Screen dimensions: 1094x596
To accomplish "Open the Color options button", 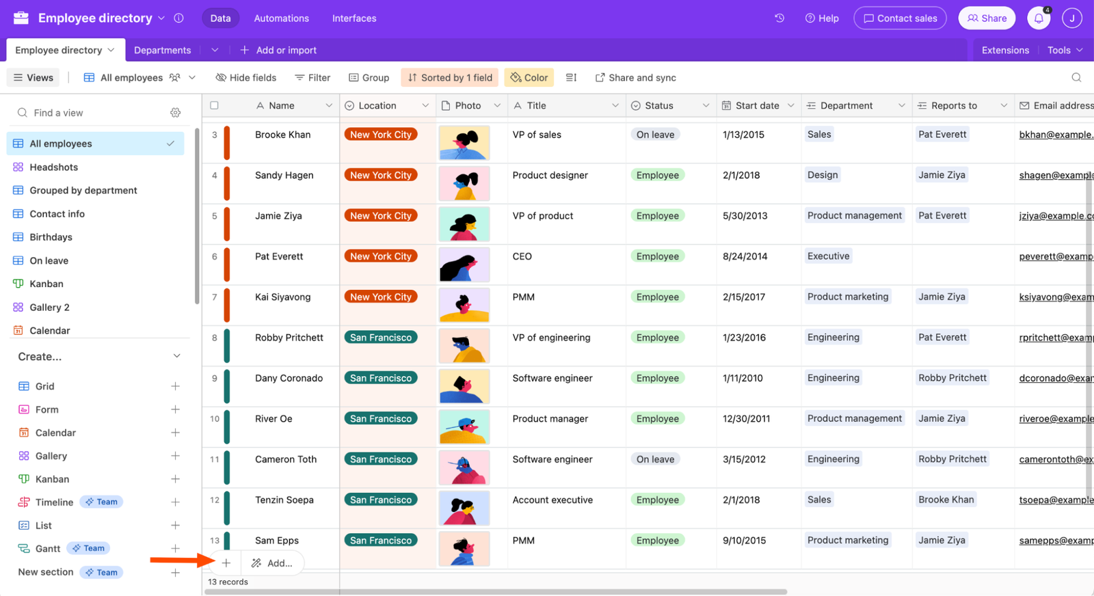I will [529, 78].
